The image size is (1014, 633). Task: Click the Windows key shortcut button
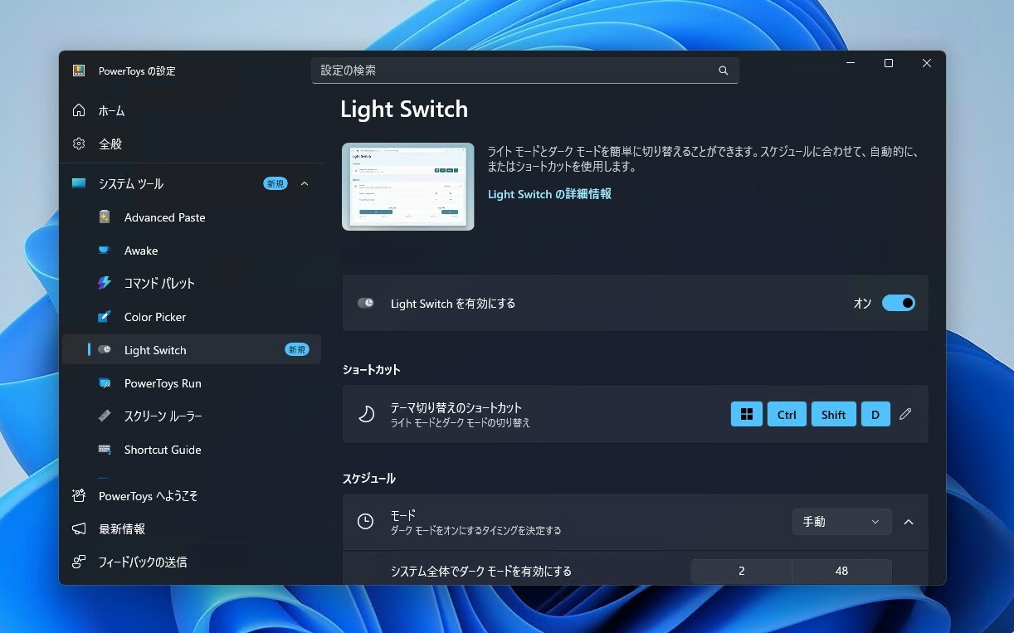(747, 414)
